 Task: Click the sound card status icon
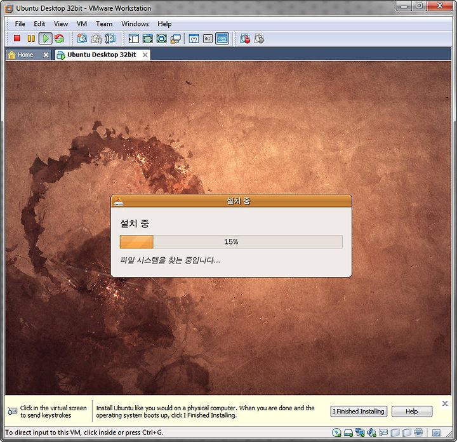pos(371,432)
